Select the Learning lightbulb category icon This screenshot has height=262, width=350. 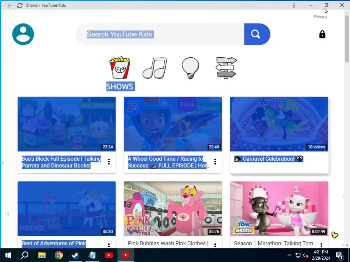coord(190,68)
